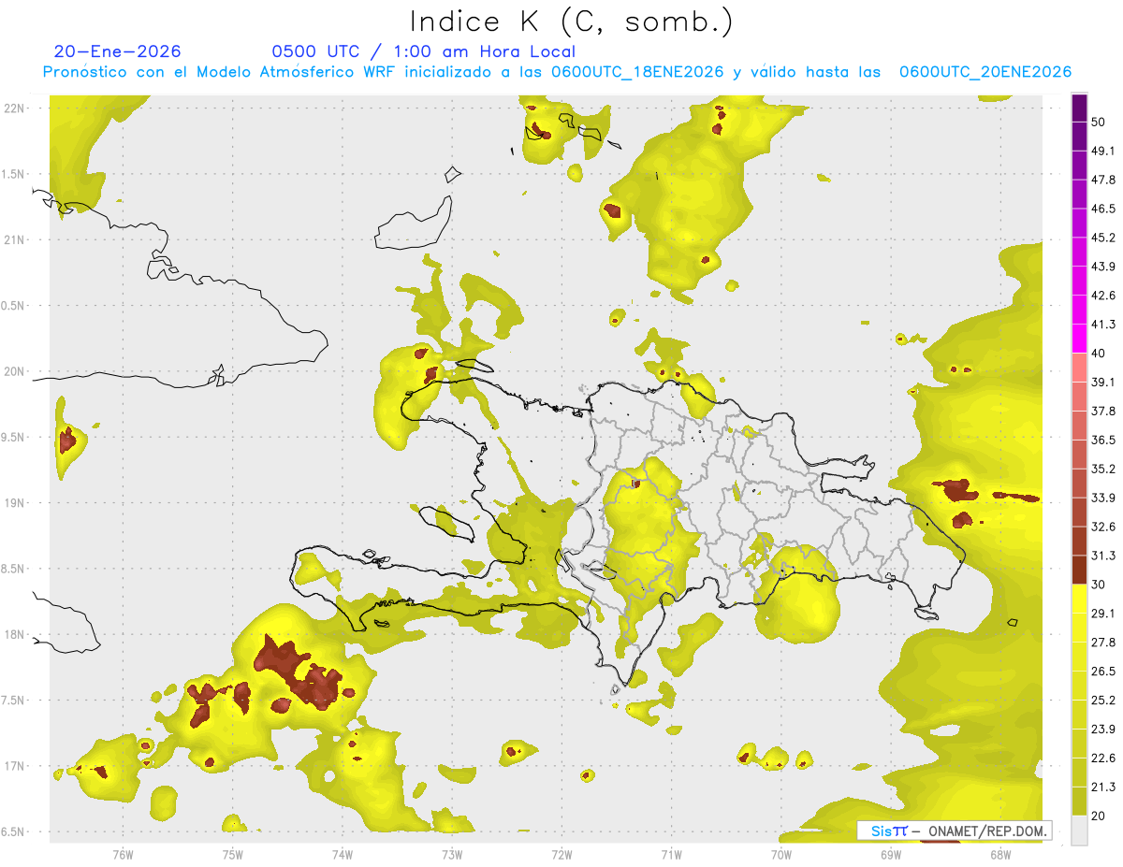Select the '26.5' color scale value
The width and height of the screenshot is (1123, 867).
1103,671
